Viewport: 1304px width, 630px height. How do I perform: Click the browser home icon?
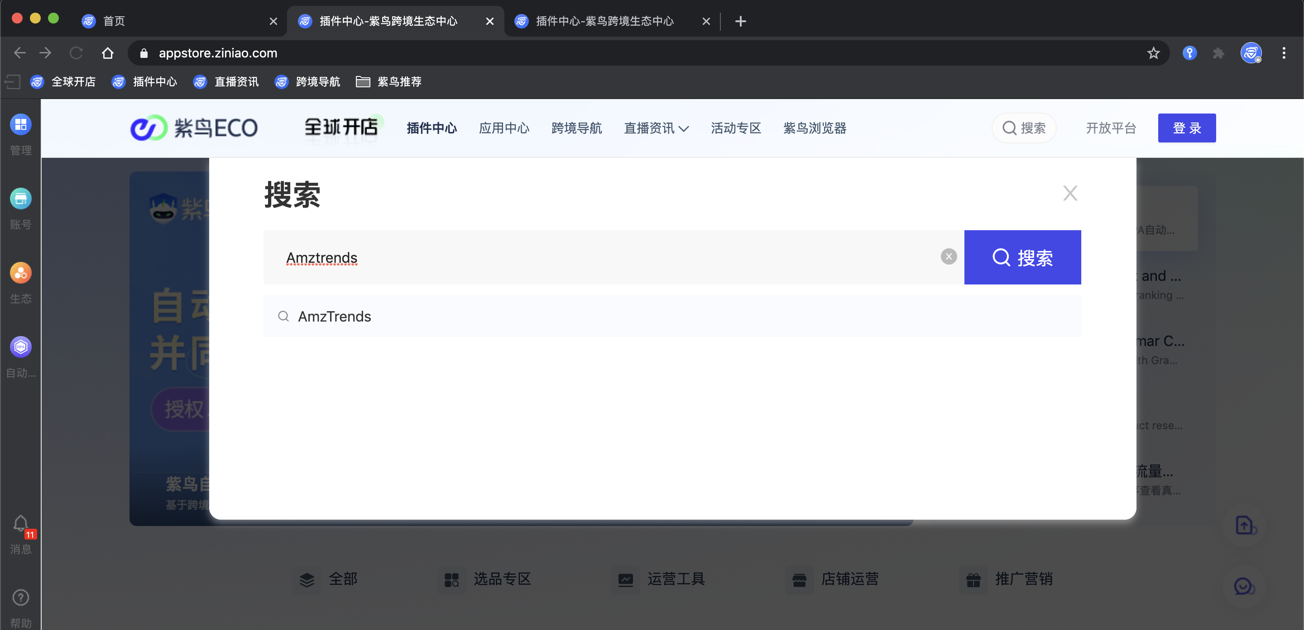[107, 53]
